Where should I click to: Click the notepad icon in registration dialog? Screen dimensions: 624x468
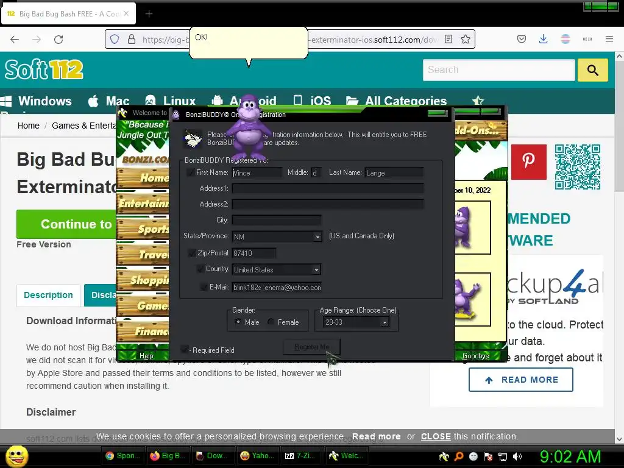pos(193,138)
